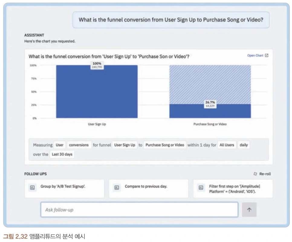Select follow-up 'Group by A/B Test Signup'
The width and height of the screenshot is (292, 242).
tap(64, 189)
